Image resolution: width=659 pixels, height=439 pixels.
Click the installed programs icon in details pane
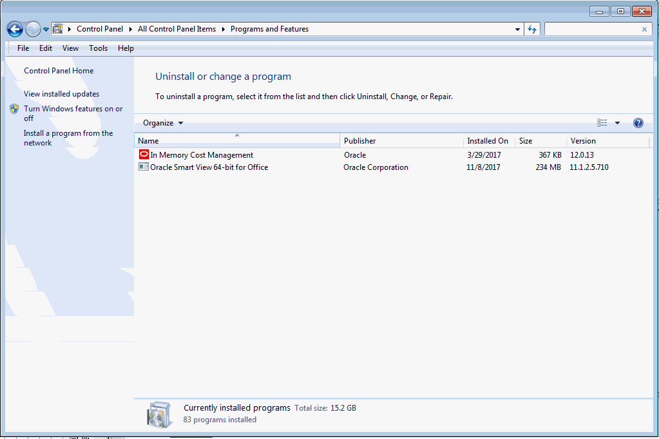tap(159, 414)
